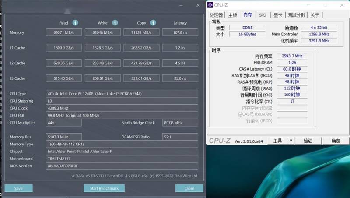The width and height of the screenshot is (350, 198).
Task: Click Motherboard value TIMI TM2117
Action: (122, 159)
